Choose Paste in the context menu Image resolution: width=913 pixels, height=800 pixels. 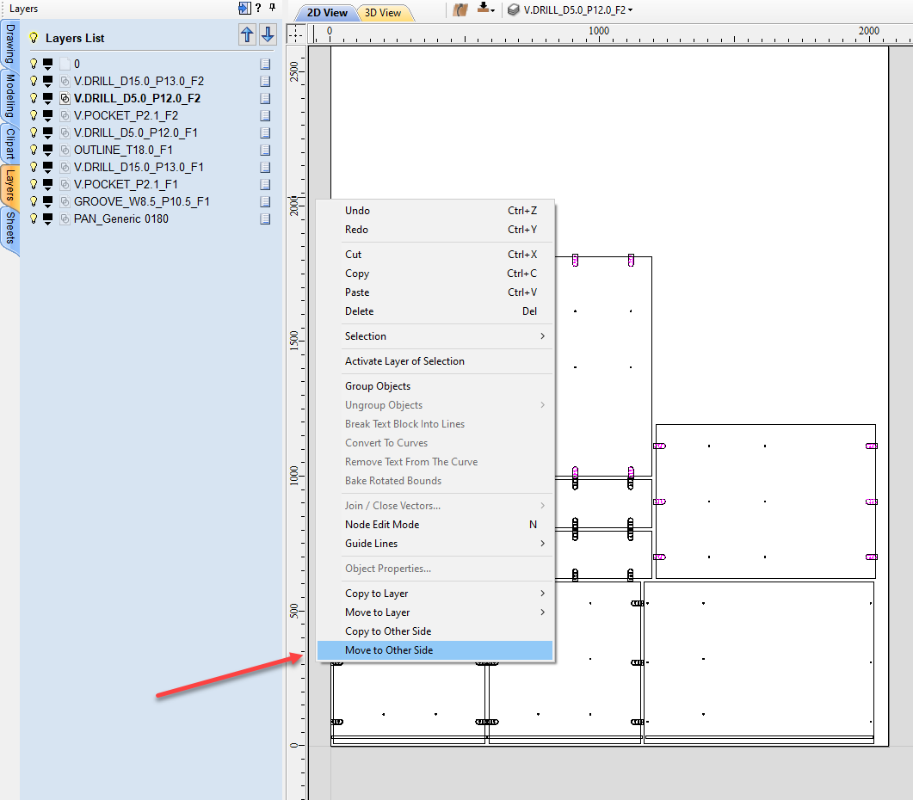435,292
